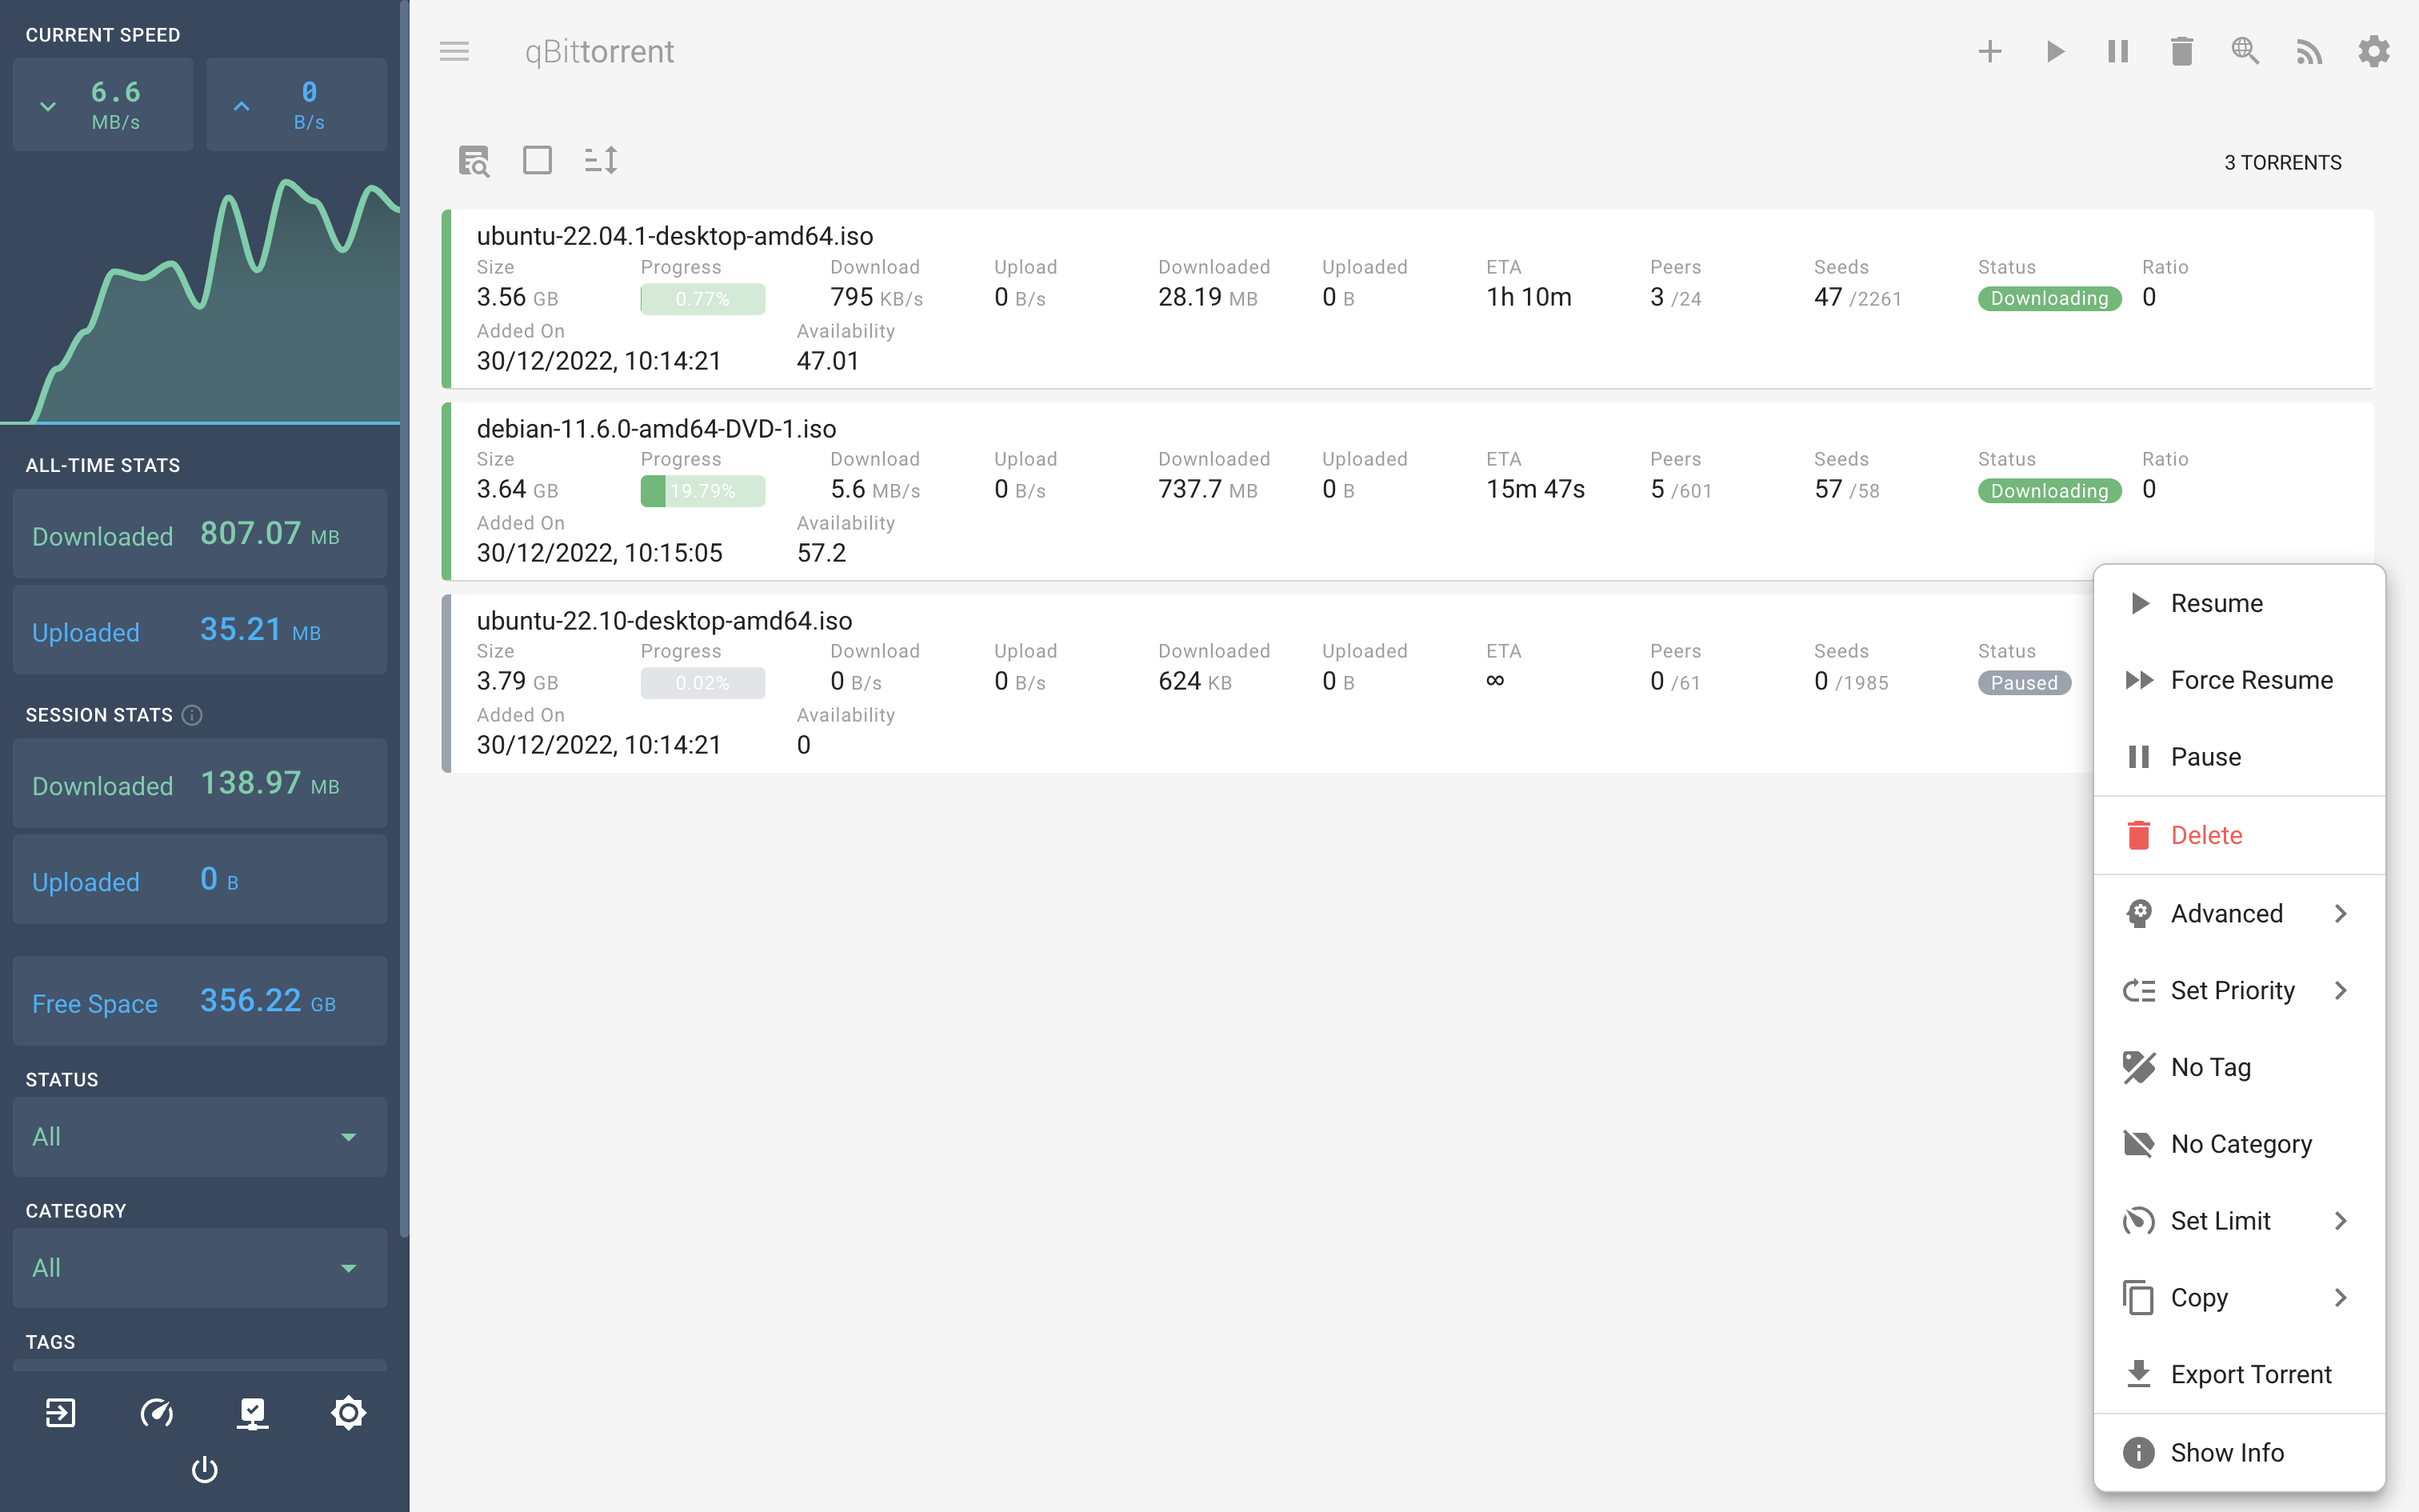Open the hamburger navigation menu
The height and width of the screenshot is (1512, 2419).
[x=454, y=51]
